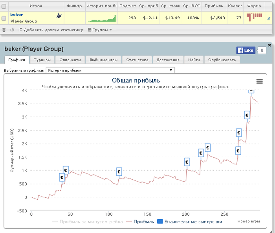This screenshot has height=233, width=275.
Task: Click the $12.11 average profit cell
Action: pyautogui.click(x=149, y=18)
